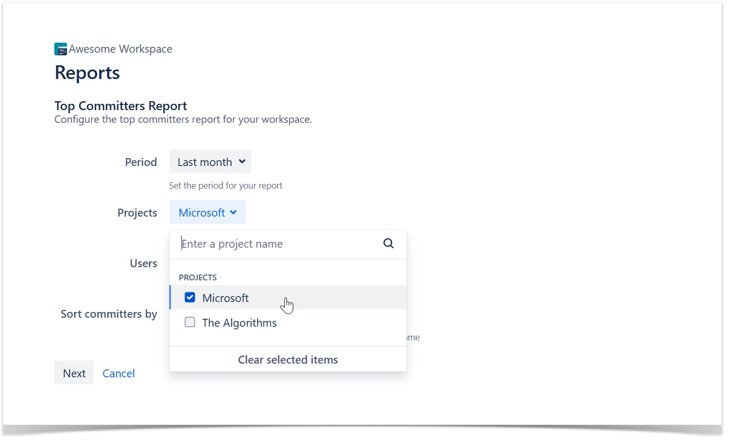
Task: Click the Cancel link
Action: point(119,373)
